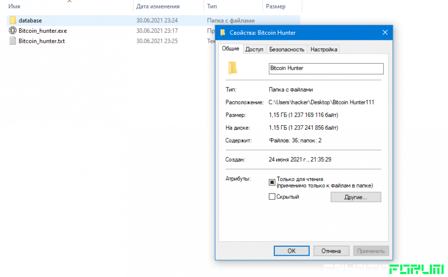This screenshot has height=277, width=448.
Task: Click 'Папка с файлами' type in database row
Action: point(231,20)
